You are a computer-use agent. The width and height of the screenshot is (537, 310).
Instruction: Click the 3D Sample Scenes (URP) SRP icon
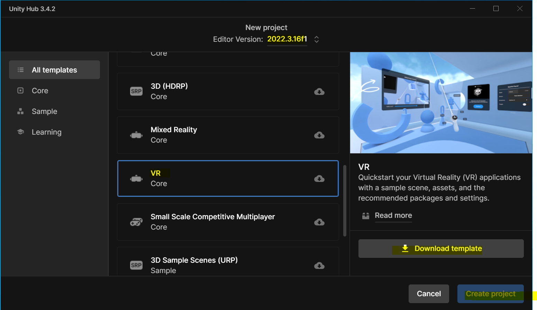pos(136,265)
